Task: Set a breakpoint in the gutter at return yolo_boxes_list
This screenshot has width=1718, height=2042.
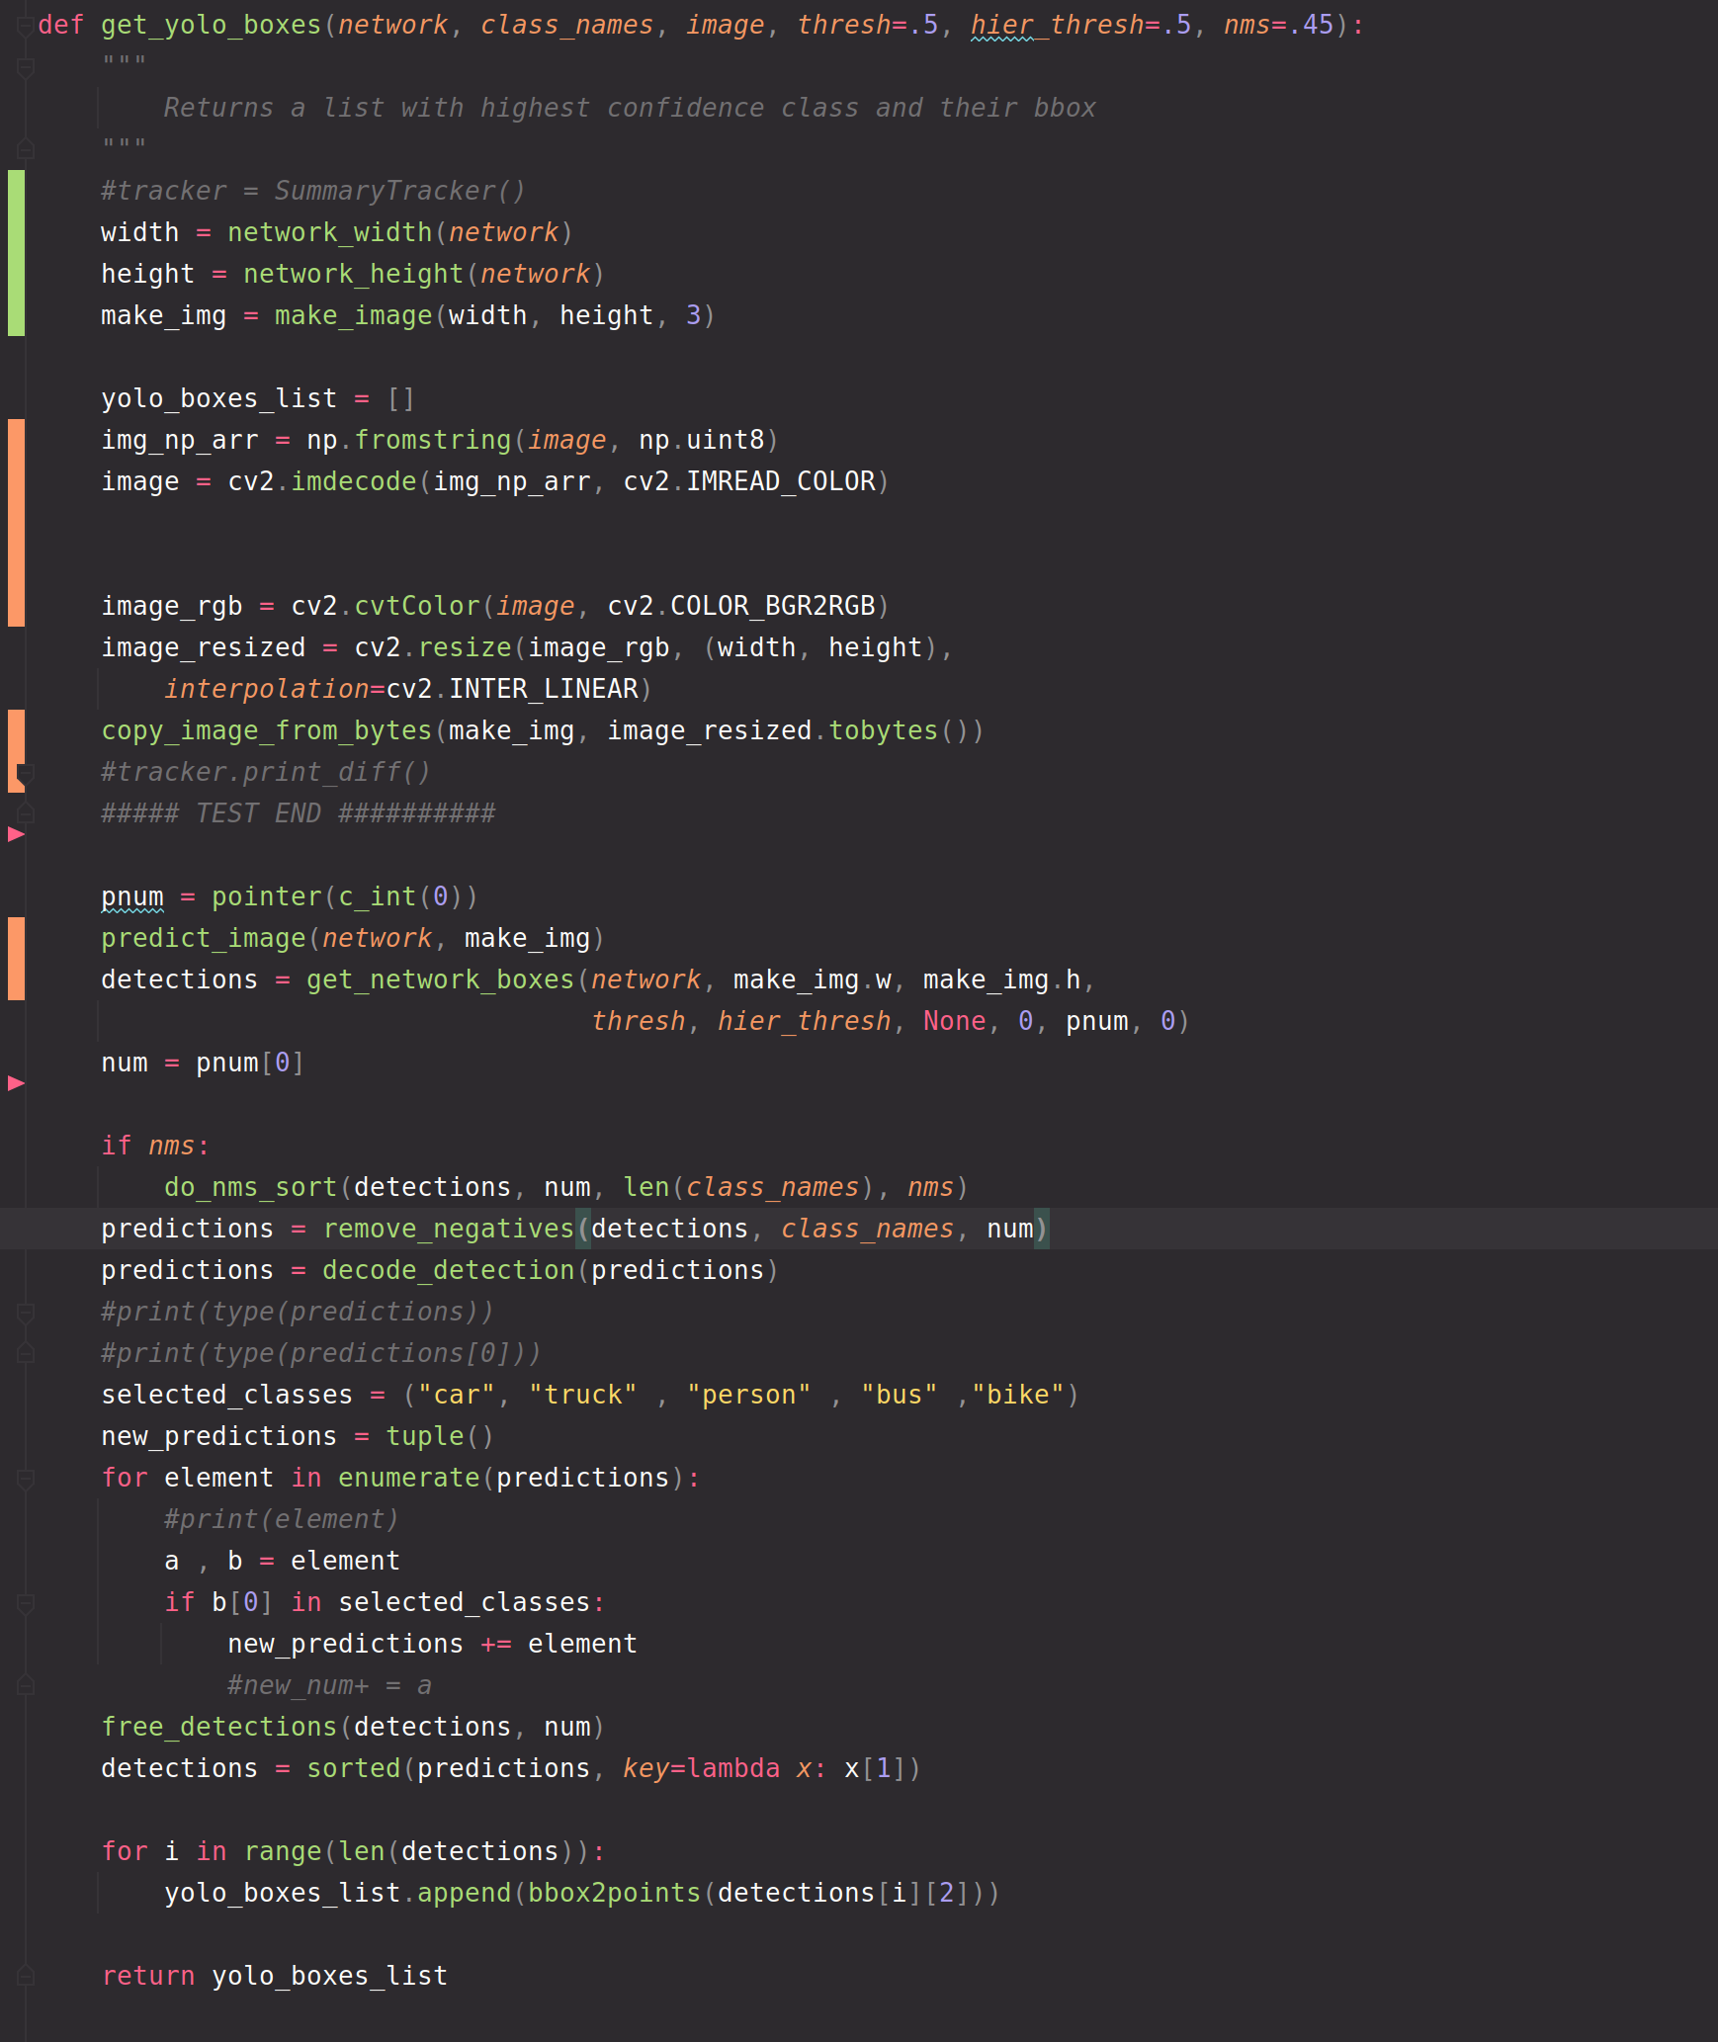Action: [x=54, y=1975]
